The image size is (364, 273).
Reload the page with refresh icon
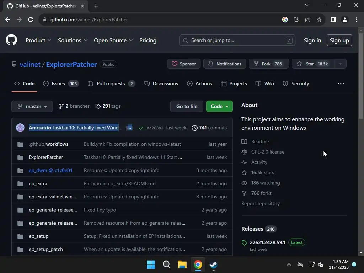click(x=31, y=20)
